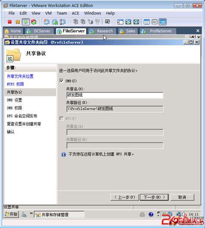Open the Team menu
205x228 pixels.
pos(62,13)
